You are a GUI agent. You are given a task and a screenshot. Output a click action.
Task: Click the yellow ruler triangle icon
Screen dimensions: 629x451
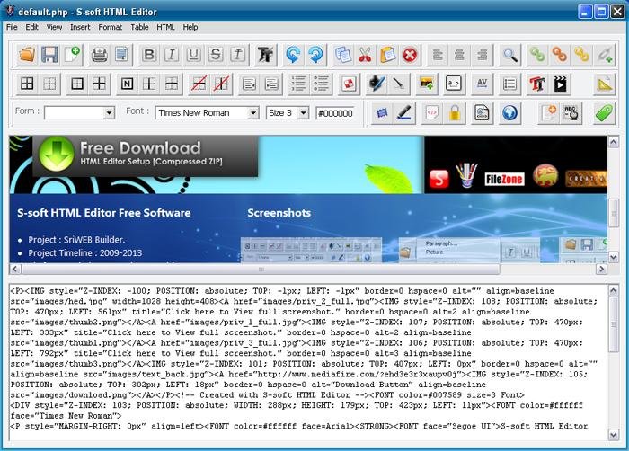[x=605, y=84]
